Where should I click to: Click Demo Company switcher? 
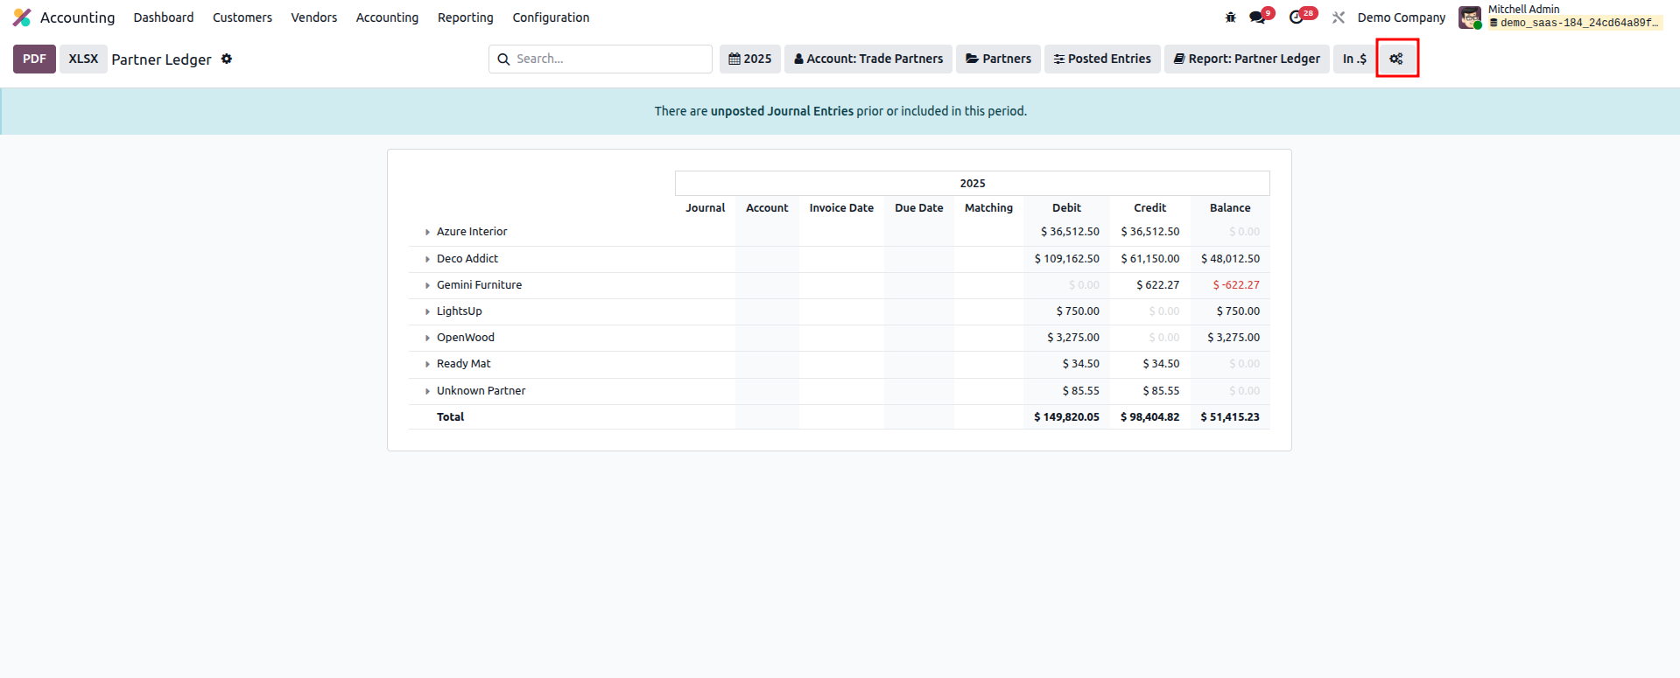coord(1401,17)
